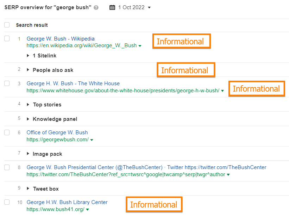Screen dimensions: 289x216
Task: Expand the 1 Sitelink entry
Action: [28, 55]
